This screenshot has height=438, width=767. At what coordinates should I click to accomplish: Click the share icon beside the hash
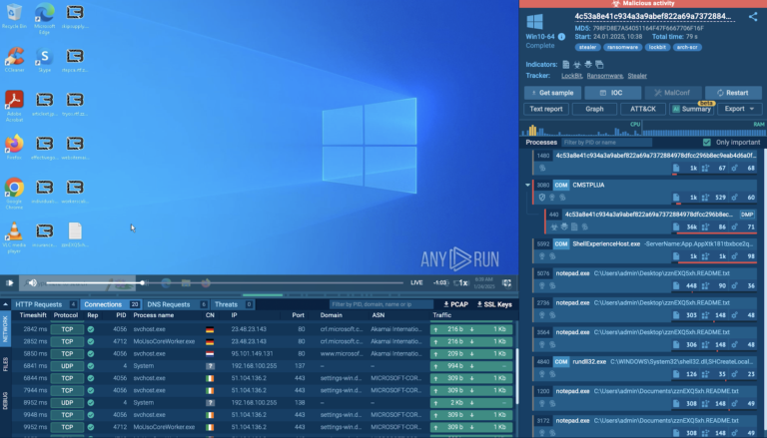(752, 17)
